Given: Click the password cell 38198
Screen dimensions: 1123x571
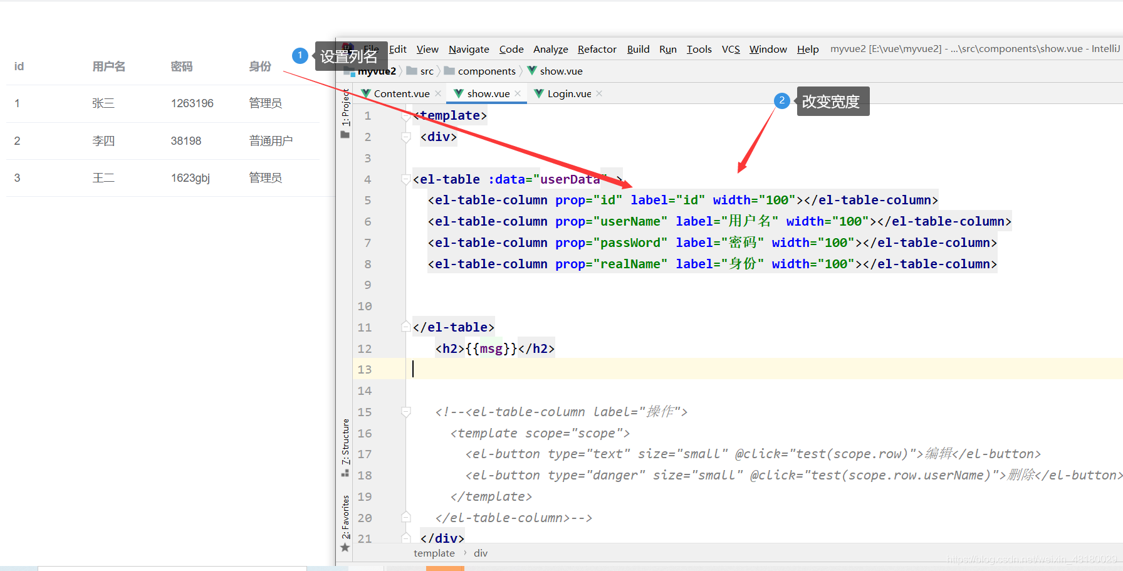Looking at the screenshot, I should coord(186,141).
